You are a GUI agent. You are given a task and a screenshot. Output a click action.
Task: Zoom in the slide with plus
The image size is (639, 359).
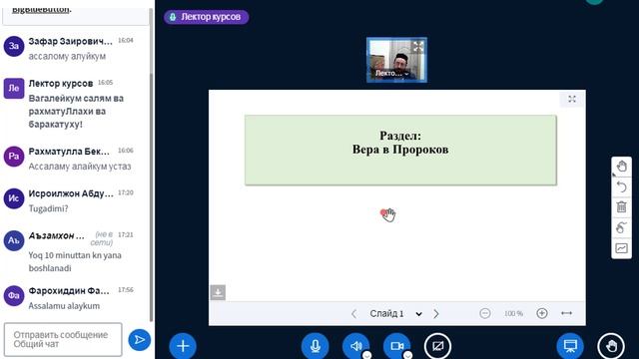(541, 313)
